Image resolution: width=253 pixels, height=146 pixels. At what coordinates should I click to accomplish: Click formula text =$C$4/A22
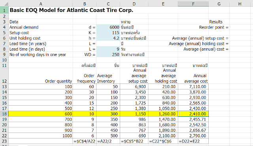pyautogui.click(x=84, y=141)
